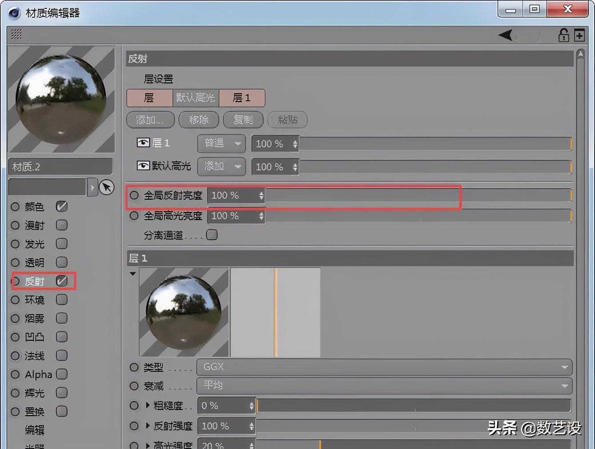
Task: Click the 复制 button
Action: point(243,120)
